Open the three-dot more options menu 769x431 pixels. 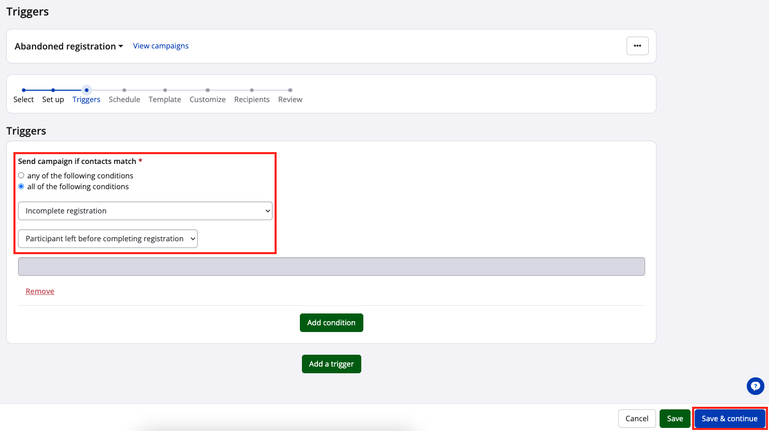pos(637,46)
